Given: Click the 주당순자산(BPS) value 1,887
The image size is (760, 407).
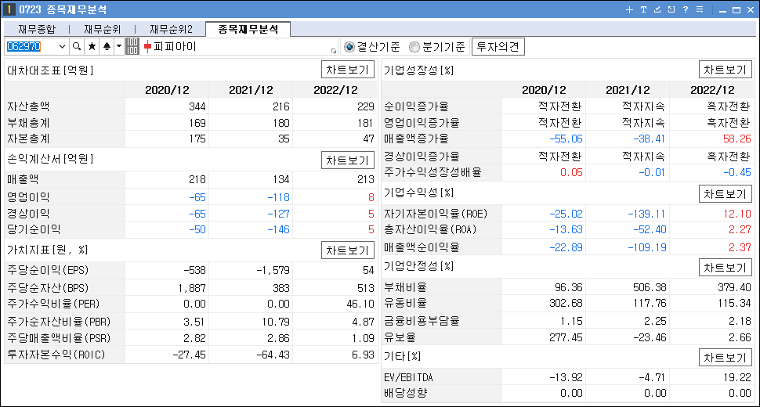Looking at the screenshot, I should pyautogui.click(x=192, y=289).
